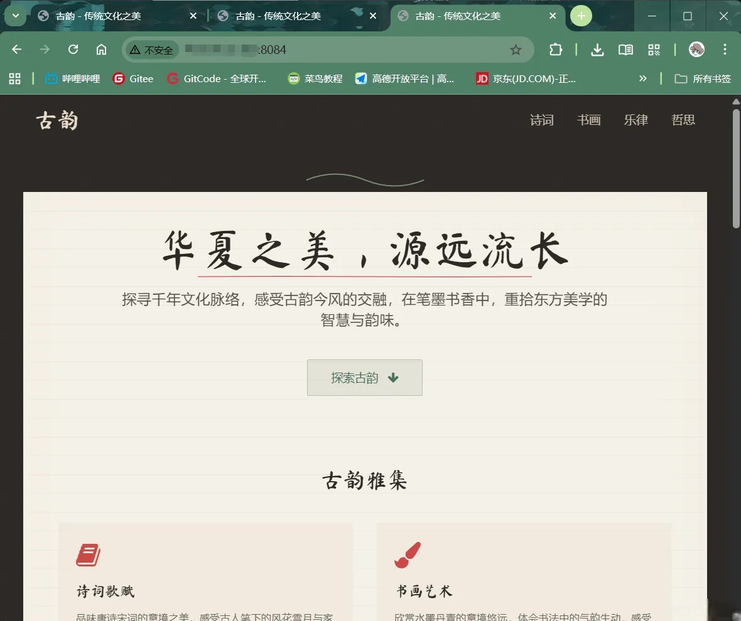Click the 不安全 security indicator

pos(151,49)
